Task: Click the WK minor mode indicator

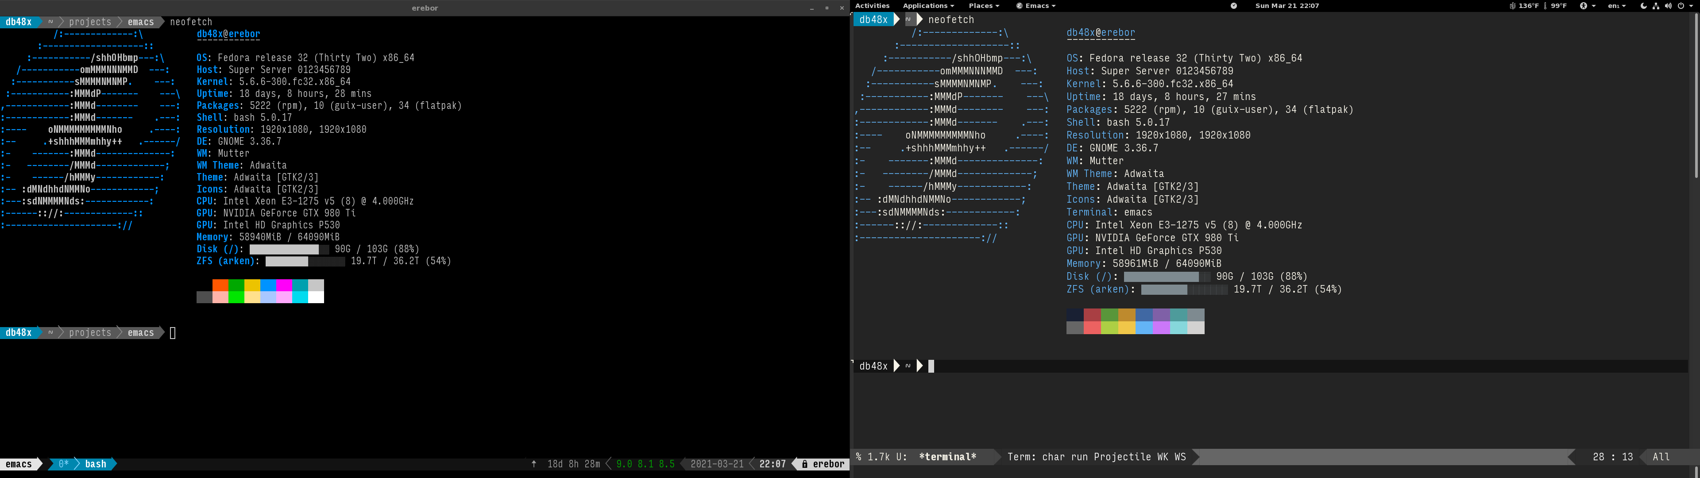Action: point(1163,457)
